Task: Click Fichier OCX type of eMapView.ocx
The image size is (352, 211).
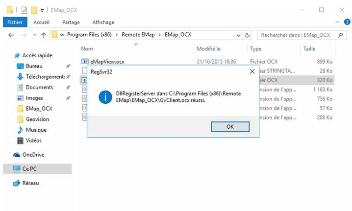Action: point(264,62)
